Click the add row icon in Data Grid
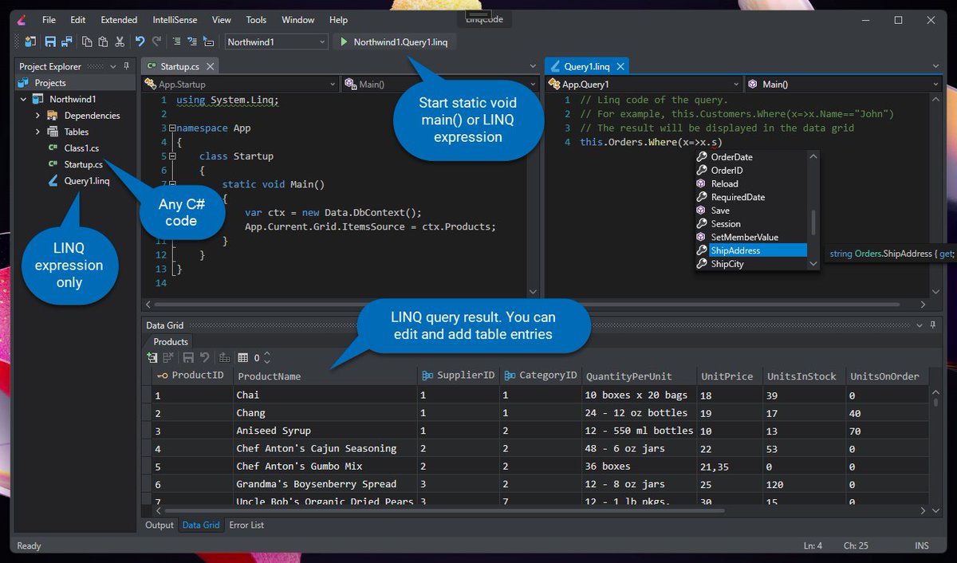The image size is (957, 563). [x=152, y=358]
